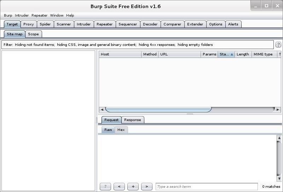This screenshot has width=283, height=192.
Task: Click the request pane scroll-up arrow
Action: coord(279,138)
